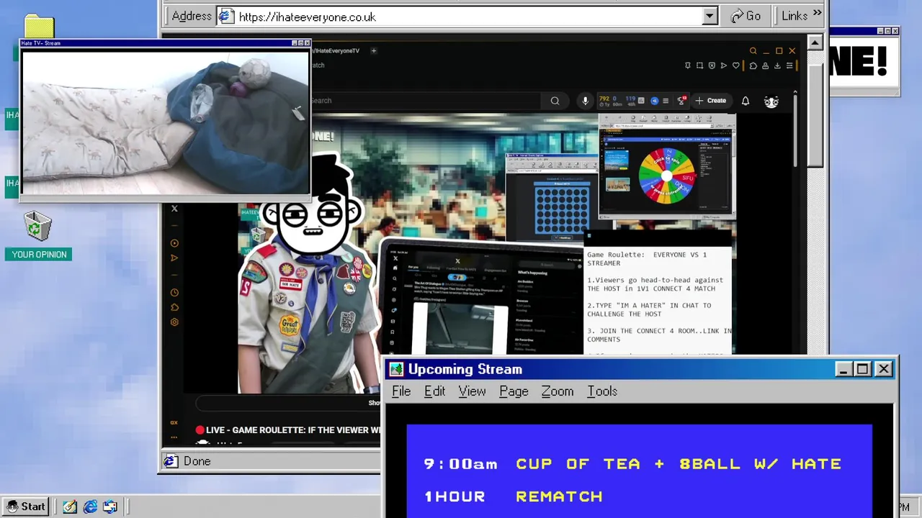Open the trophy icon with red badge
The height and width of the screenshot is (518, 922).
pyautogui.click(x=681, y=100)
